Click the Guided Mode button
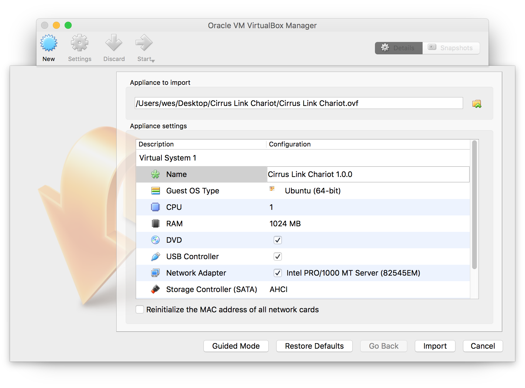Screen dimensions: 525x388 coord(236,346)
